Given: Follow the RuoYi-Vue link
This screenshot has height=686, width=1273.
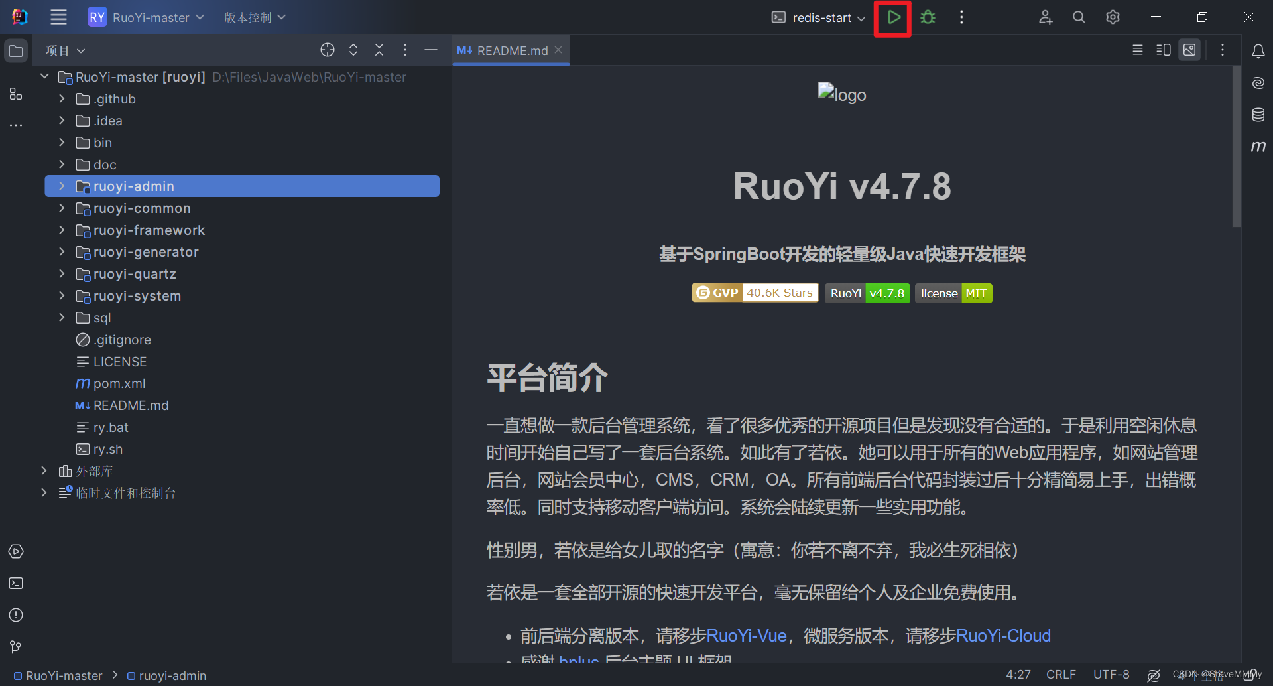Looking at the screenshot, I should (x=747, y=636).
